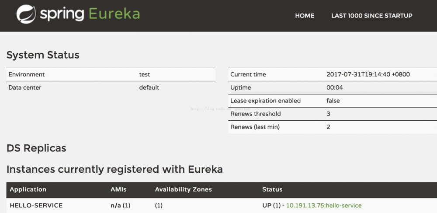Screen dimensions: 437x213
Task: Open the HOME navigation item
Action: click(305, 16)
